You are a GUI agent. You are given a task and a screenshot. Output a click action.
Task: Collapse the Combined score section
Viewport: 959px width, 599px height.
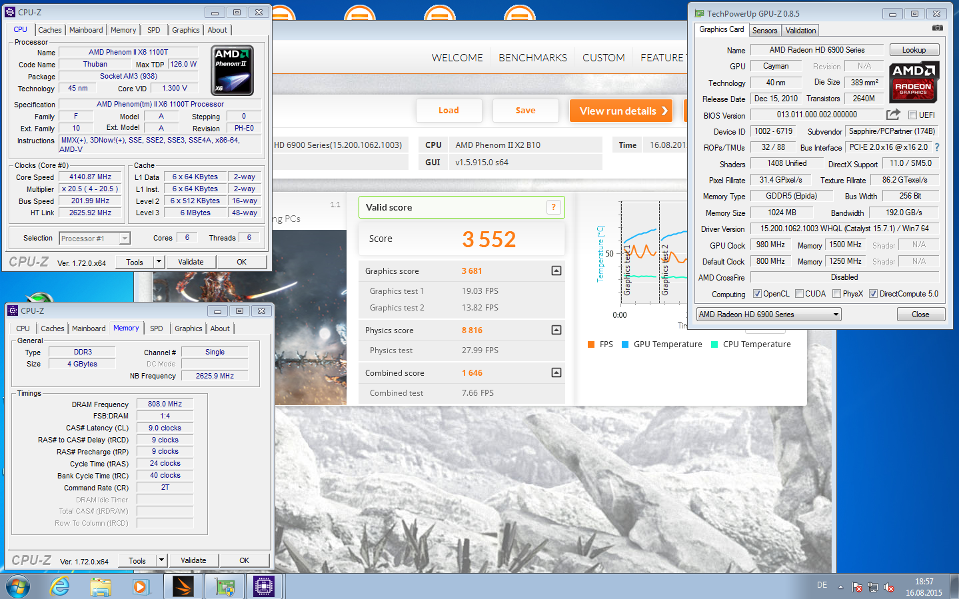[x=556, y=372]
